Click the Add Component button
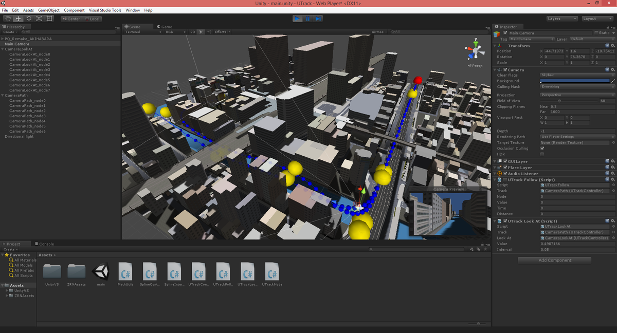This screenshot has width=617, height=333. (x=555, y=261)
